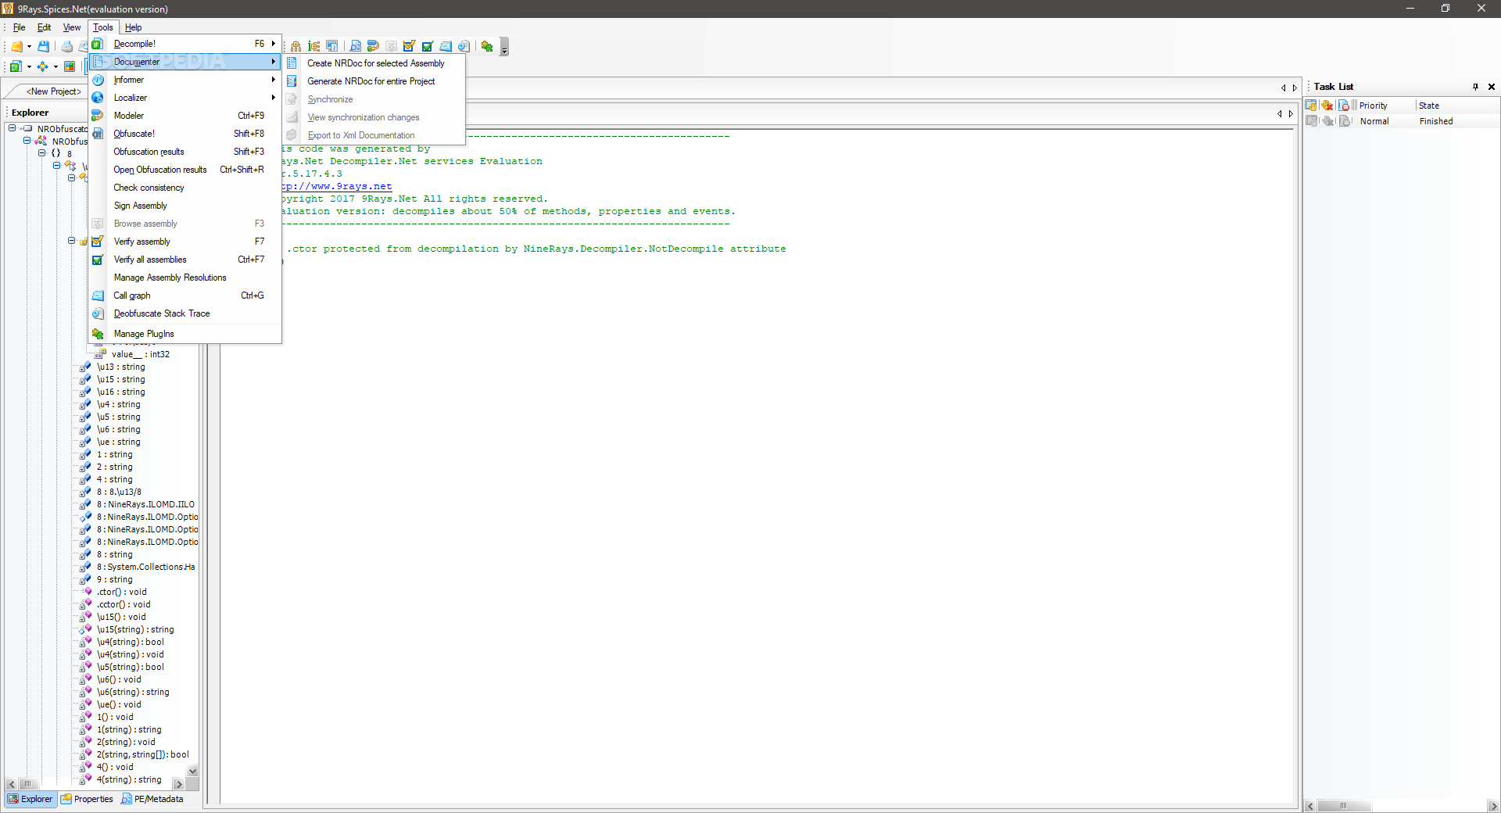Image resolution: width=1501 pixels, height=813 pixels.
Task: Click the green info tree toolbar icon
Action: 314,47
